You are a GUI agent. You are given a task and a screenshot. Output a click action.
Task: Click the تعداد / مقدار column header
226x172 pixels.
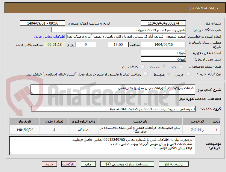point(54,121)
